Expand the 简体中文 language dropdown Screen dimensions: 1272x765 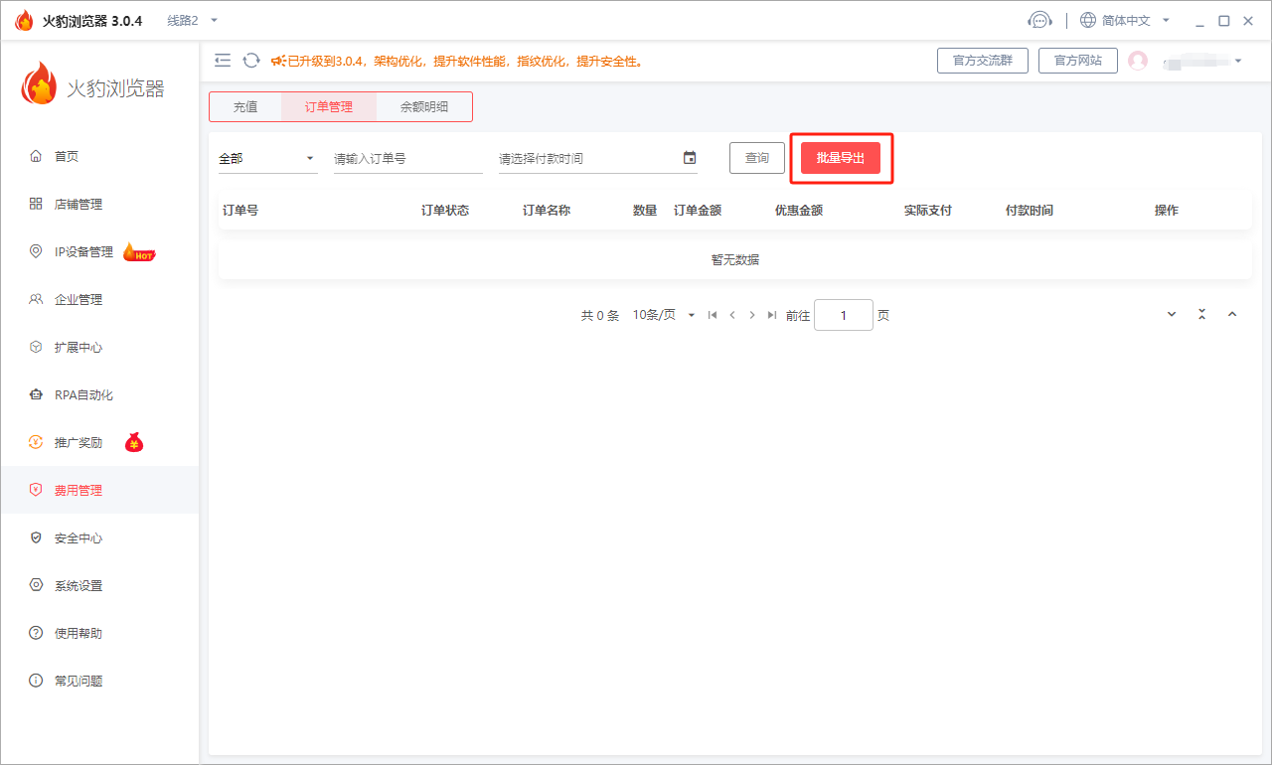pos(1125,20)
